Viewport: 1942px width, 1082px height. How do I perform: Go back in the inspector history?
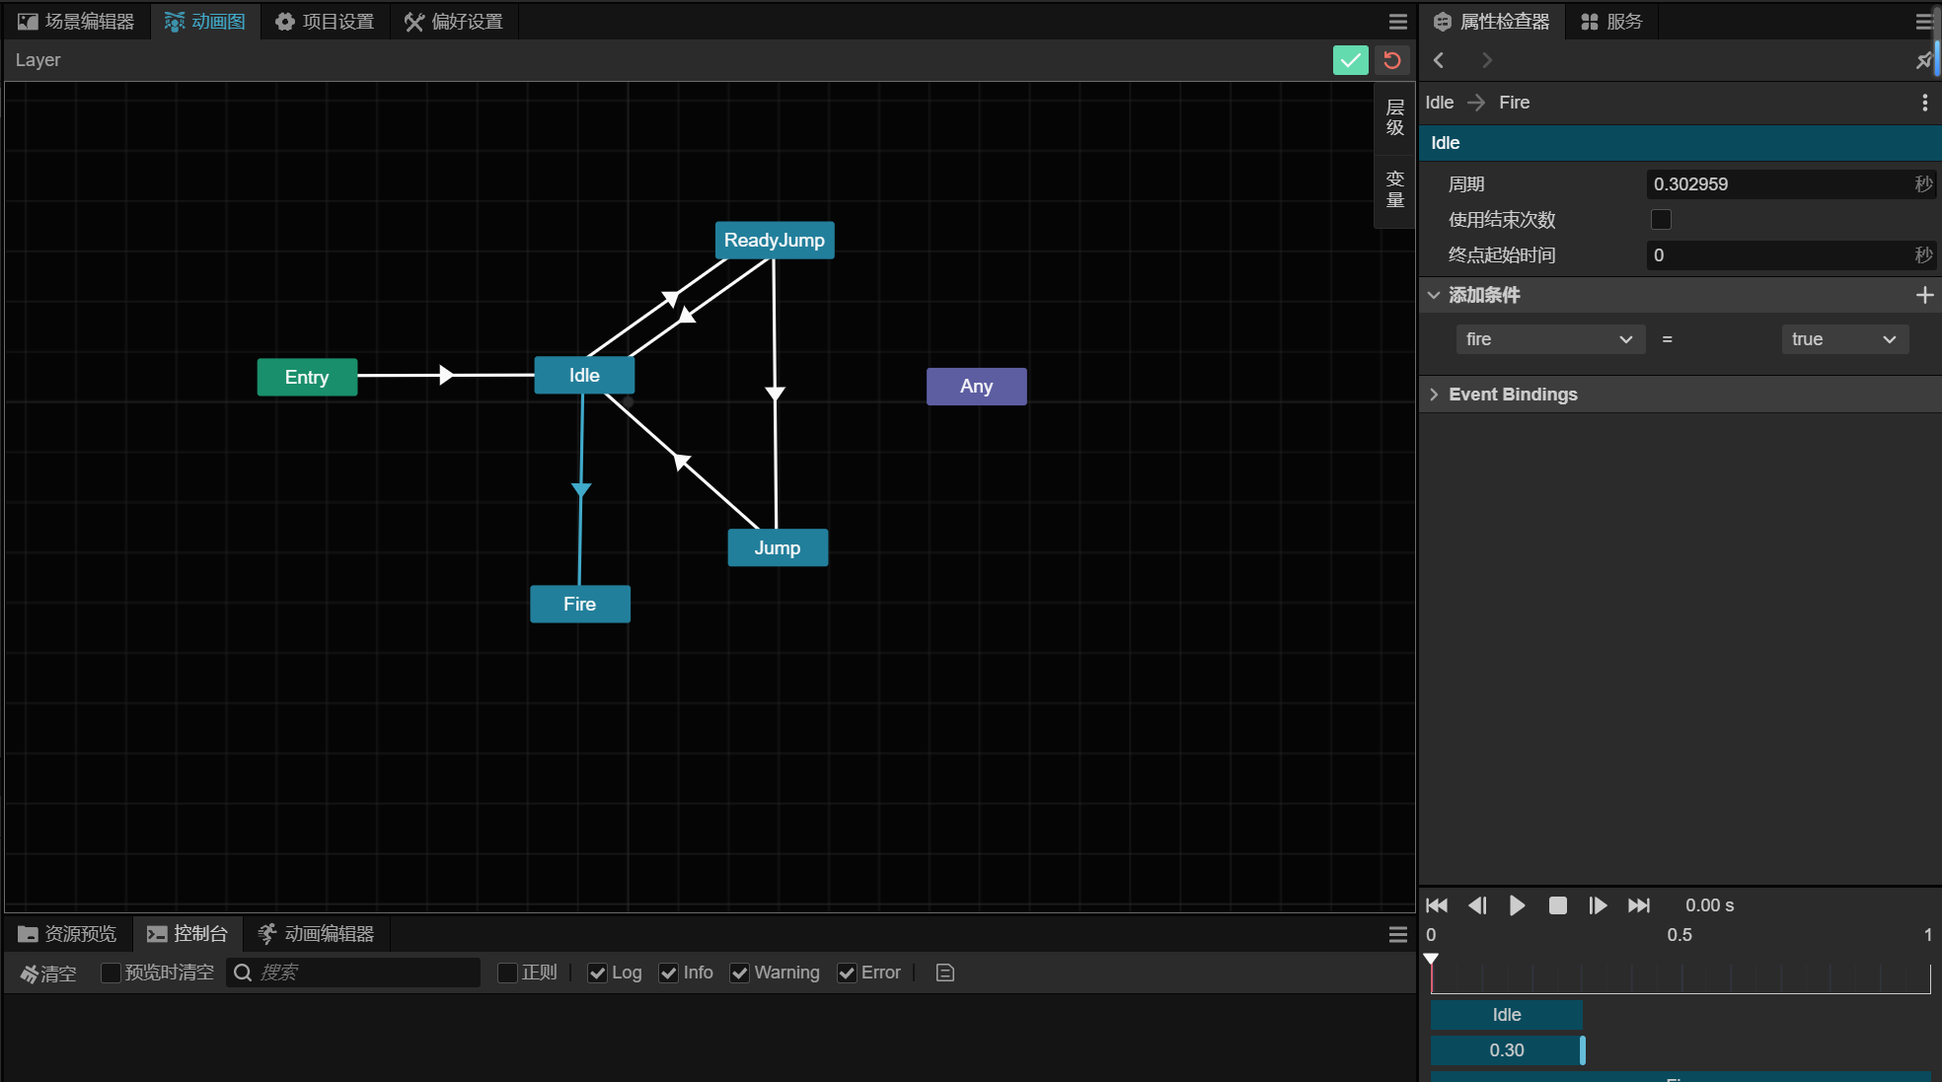tap(1439, 60)
